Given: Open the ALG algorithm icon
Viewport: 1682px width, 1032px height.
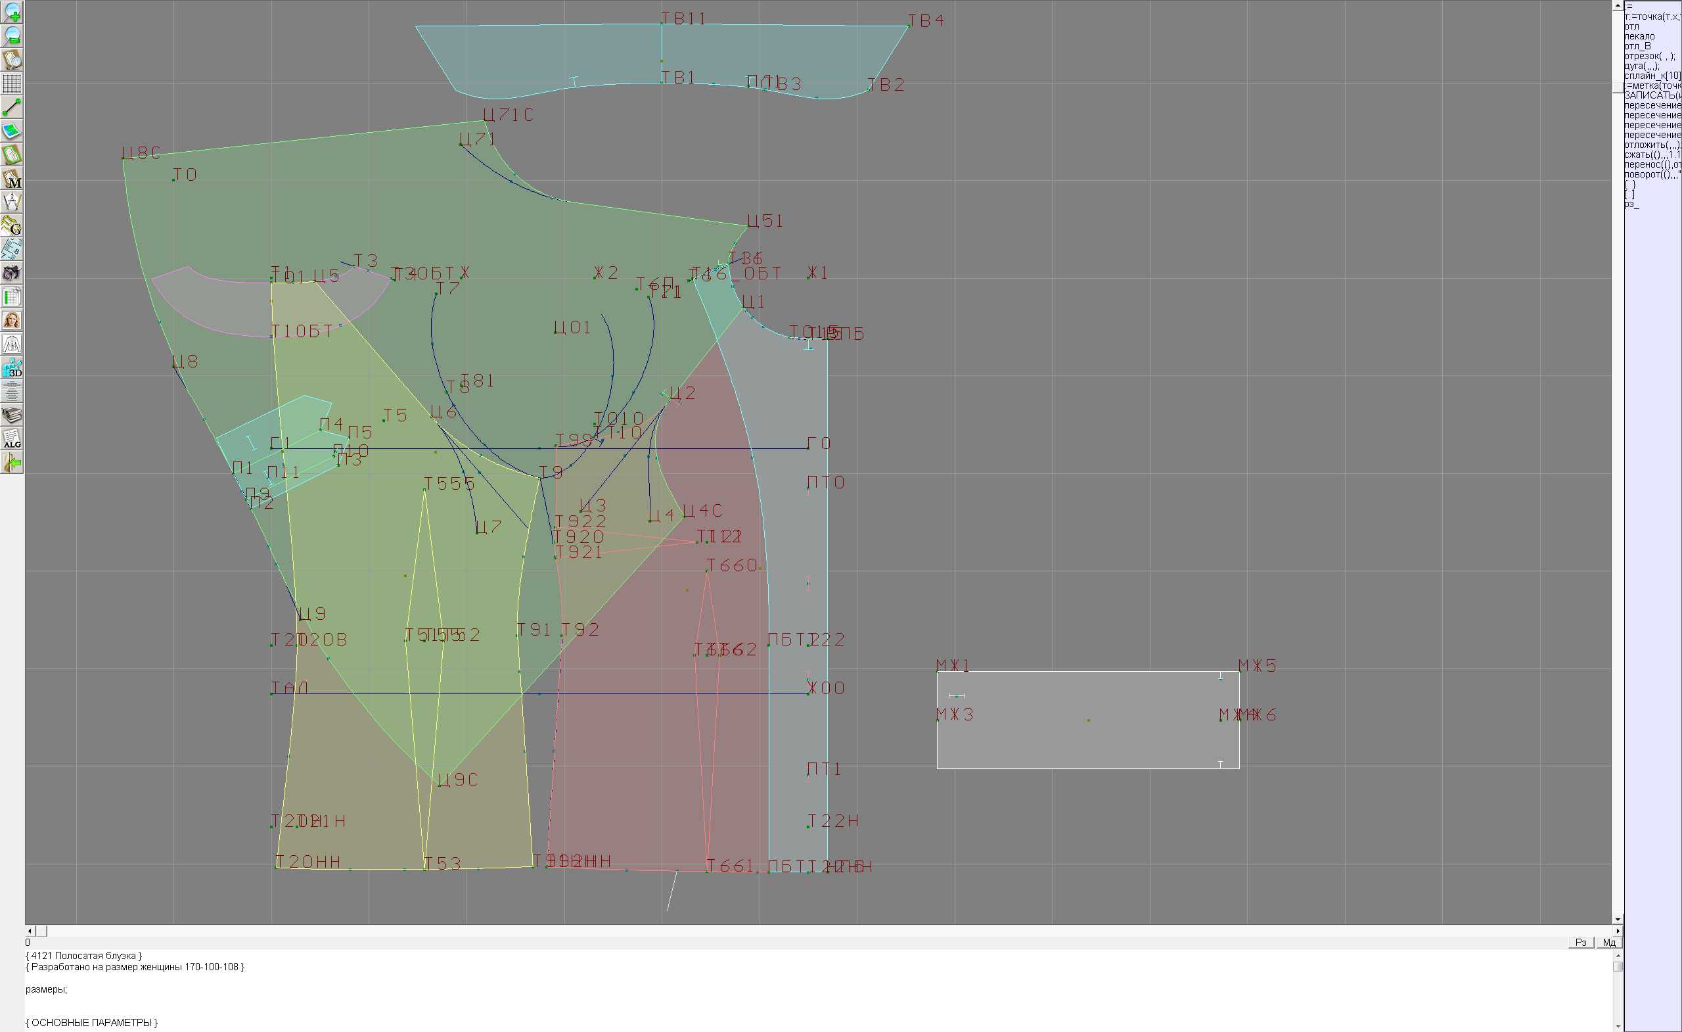Looking at the screenshot, I should pos(12,439).
